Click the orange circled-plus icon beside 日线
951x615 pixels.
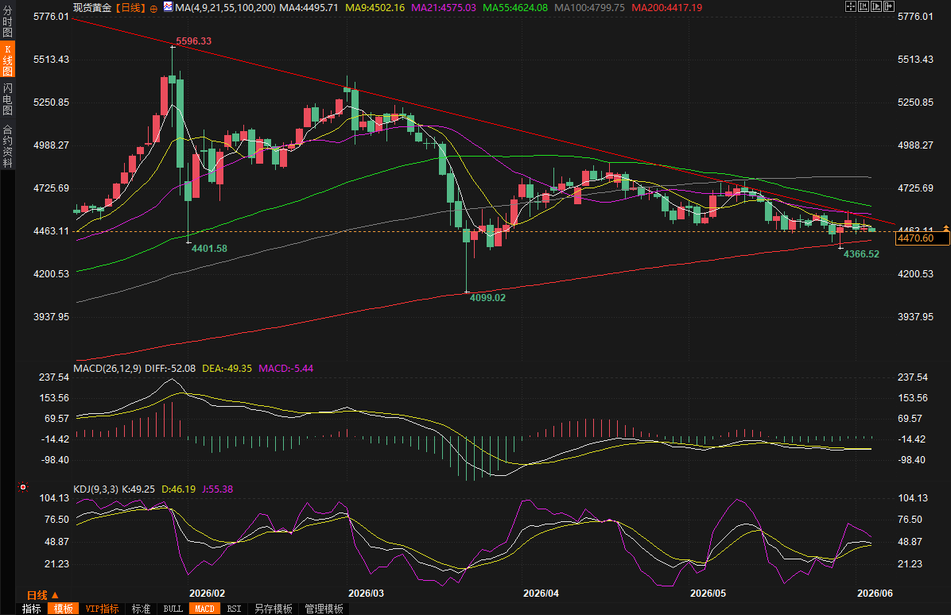153,9
